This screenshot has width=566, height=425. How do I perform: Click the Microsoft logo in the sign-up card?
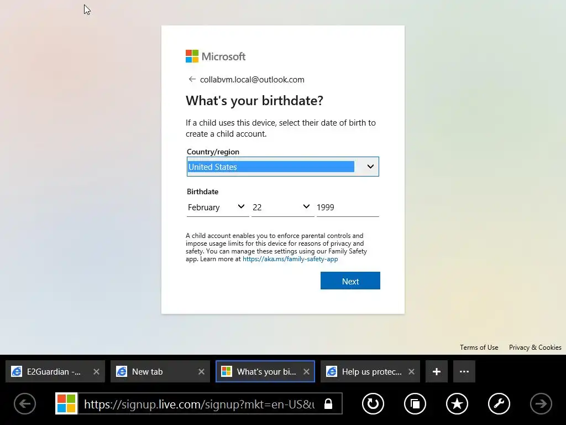coord(216,56)
